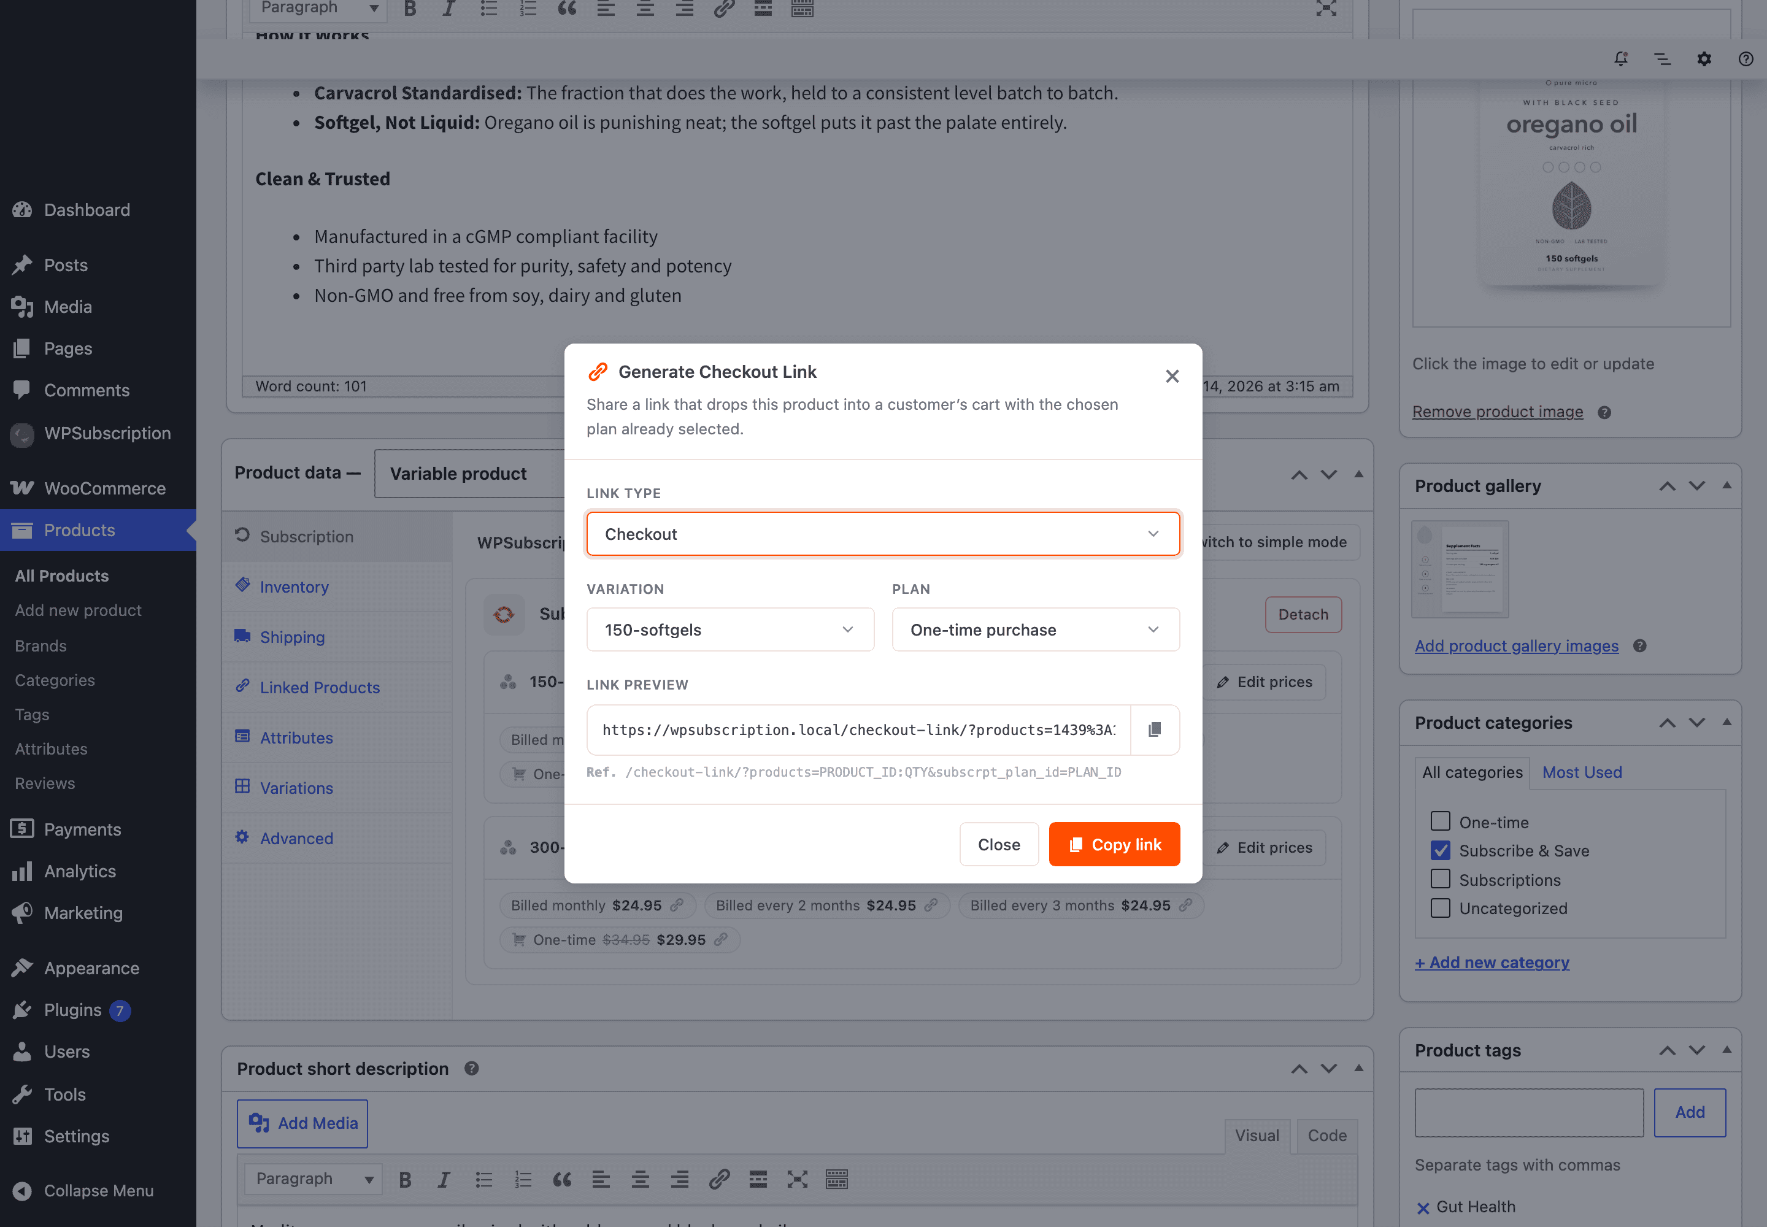Remove the Gut Health tag

click(1423, 1208)
